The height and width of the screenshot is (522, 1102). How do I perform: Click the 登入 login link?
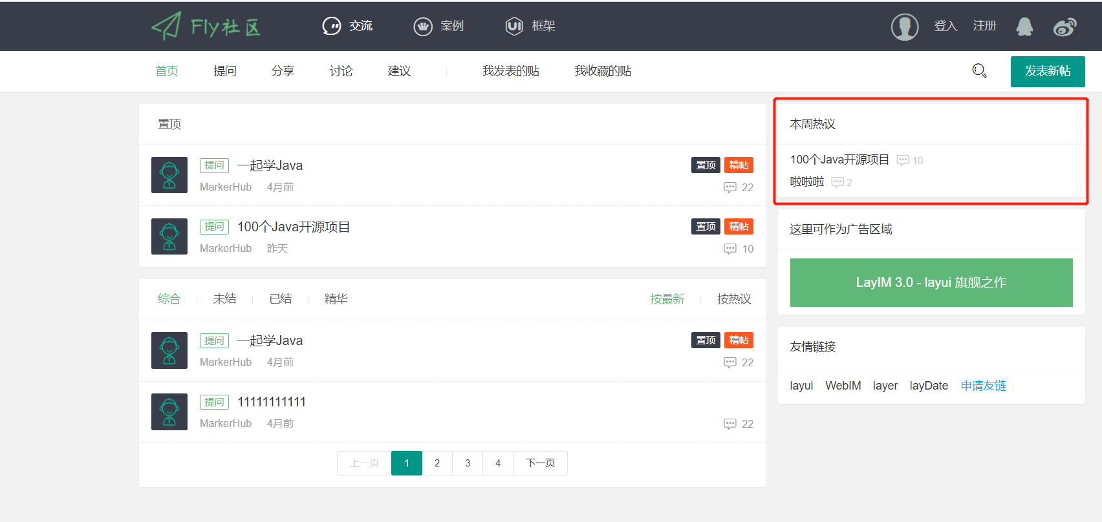(945, 26)
